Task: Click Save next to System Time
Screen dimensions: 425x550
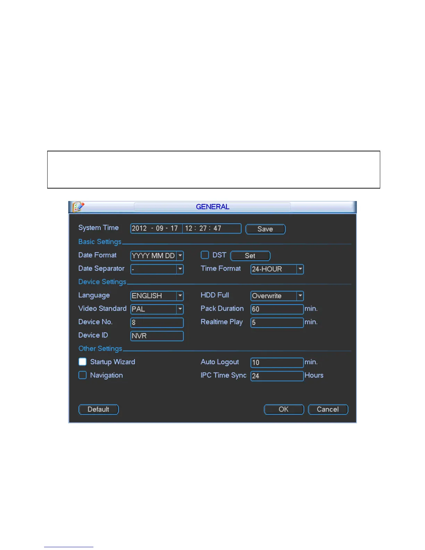Action: click(x=265, y=229)
